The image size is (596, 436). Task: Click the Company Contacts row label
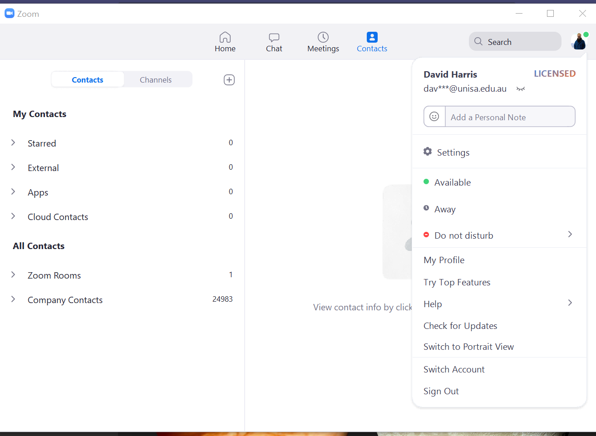(x=65, y=300)
